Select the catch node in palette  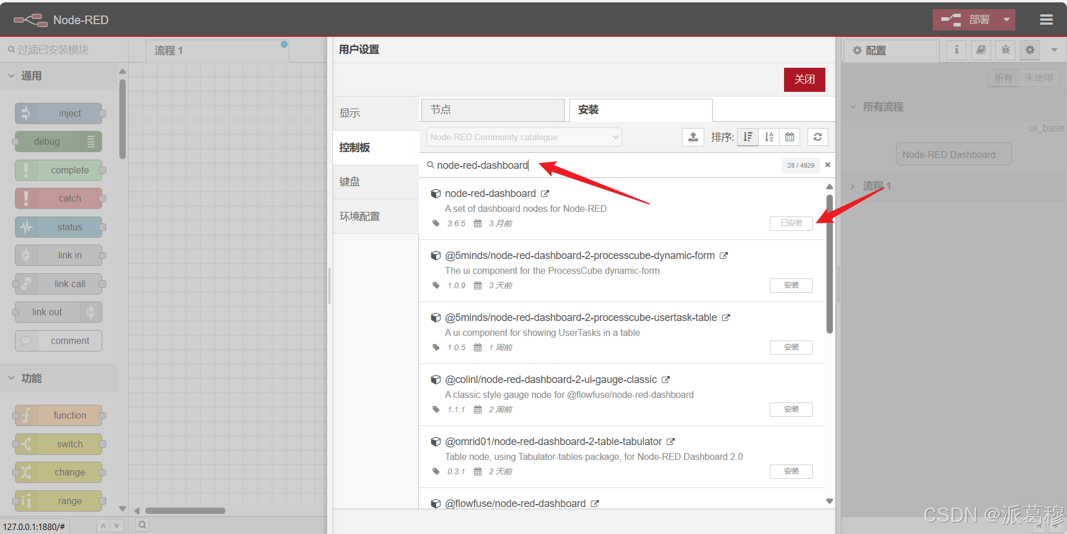point(59,199)
